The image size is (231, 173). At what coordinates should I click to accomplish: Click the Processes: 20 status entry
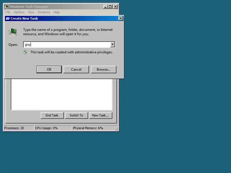[19, 128]
